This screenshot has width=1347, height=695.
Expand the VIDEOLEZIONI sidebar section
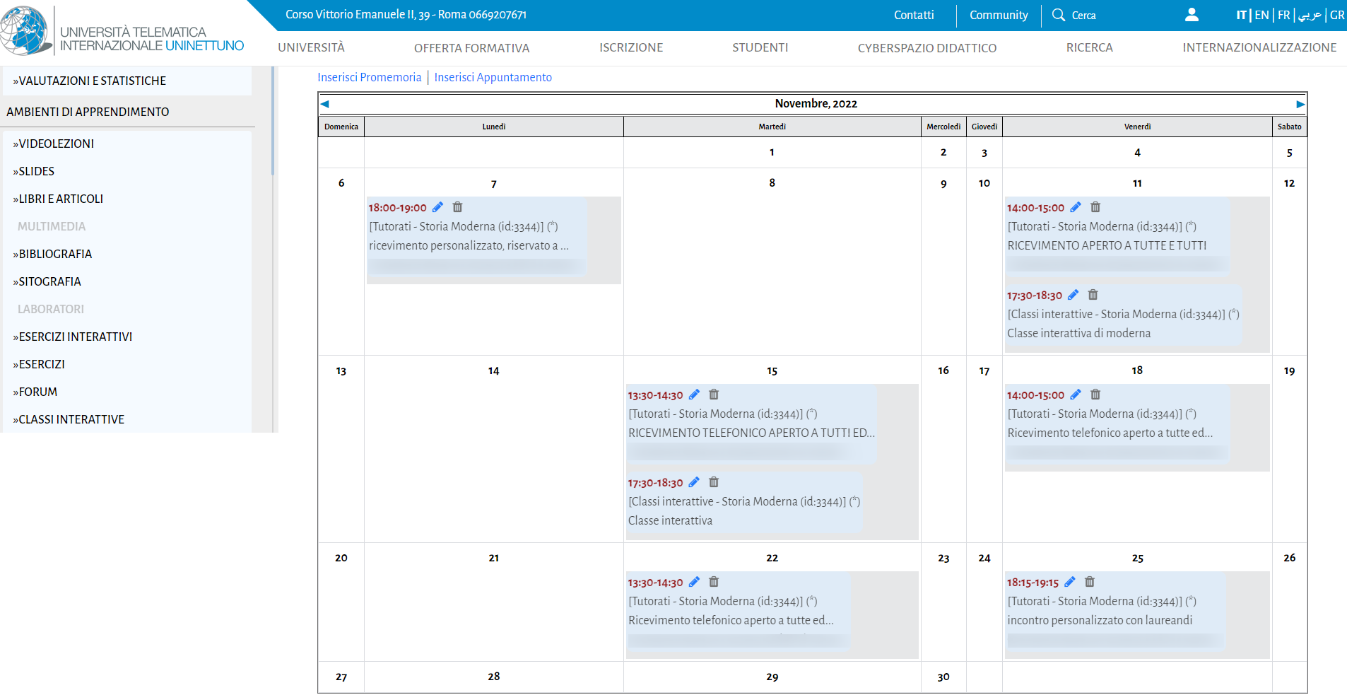57,144
